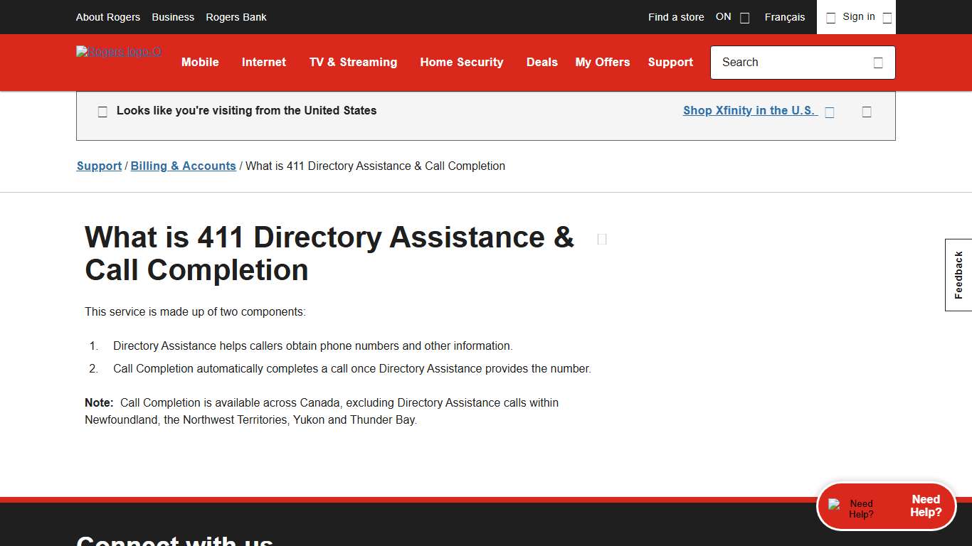The image size is (972, 546).
Task: Switch the site language to Français
Action: [x=784, y=17]
